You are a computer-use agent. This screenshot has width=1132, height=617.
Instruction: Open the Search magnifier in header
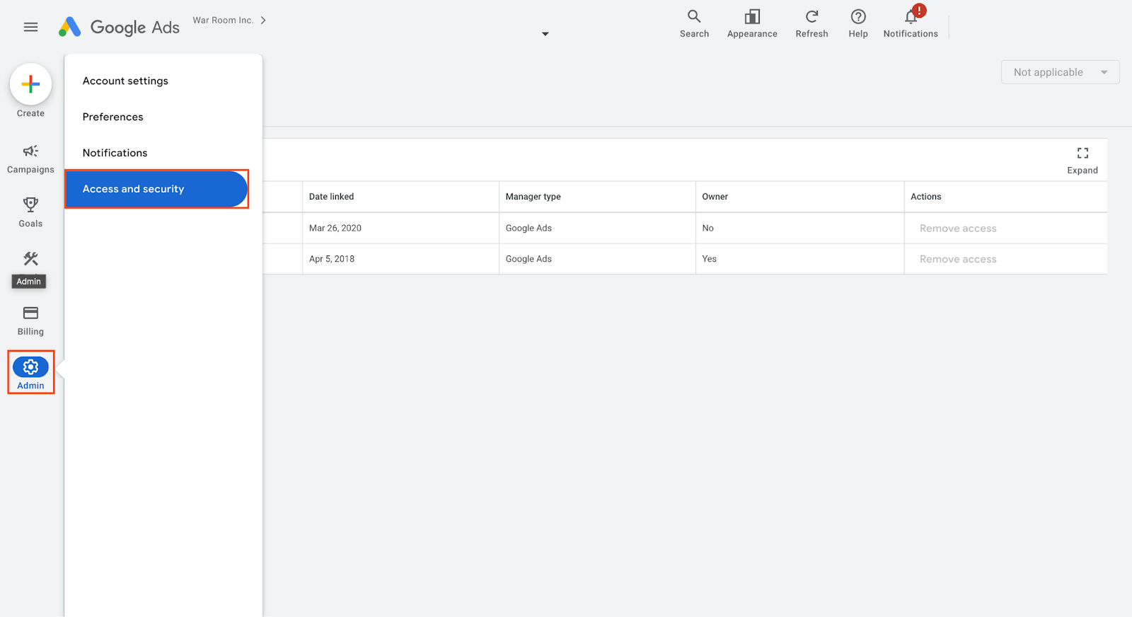(x=694, y=23)
